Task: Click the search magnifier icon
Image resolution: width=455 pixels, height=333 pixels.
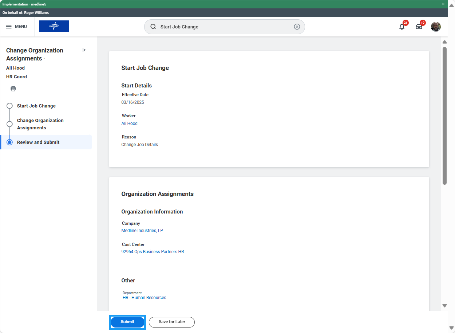Action: click(153, 27)
